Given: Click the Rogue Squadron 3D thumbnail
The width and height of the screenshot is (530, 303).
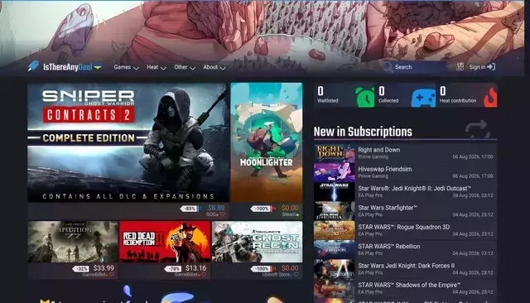Looking at the screenshot, I should pyautogui.click(x=335, y=230).
